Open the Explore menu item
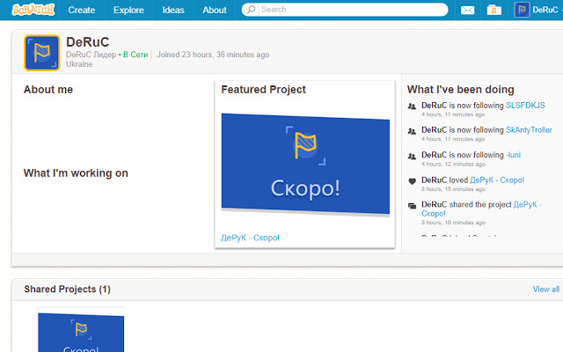Viewport: 563px width, 352px height. pos(128,10)
